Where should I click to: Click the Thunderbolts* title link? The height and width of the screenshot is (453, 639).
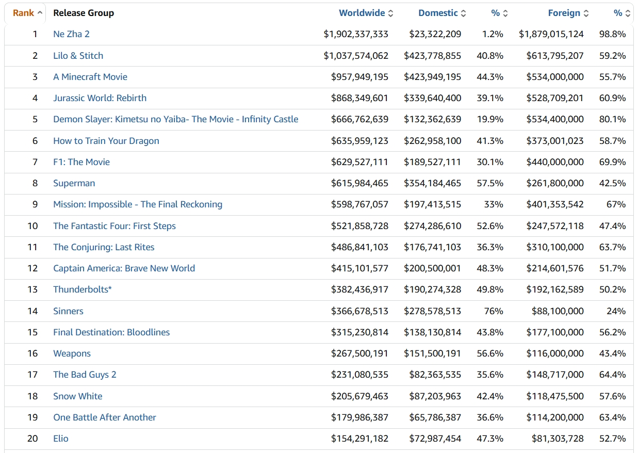click(x=82, y=289)
